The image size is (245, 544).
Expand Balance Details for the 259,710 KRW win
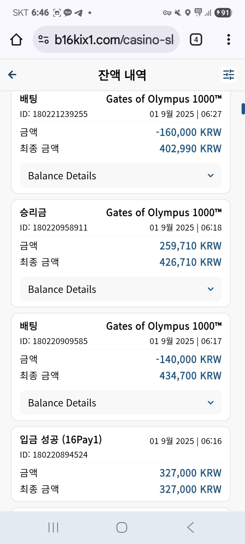pos(121,289)
